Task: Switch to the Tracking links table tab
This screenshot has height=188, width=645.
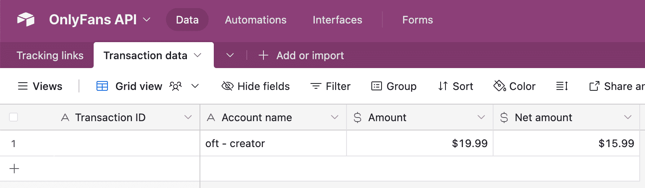Action: 50,56
